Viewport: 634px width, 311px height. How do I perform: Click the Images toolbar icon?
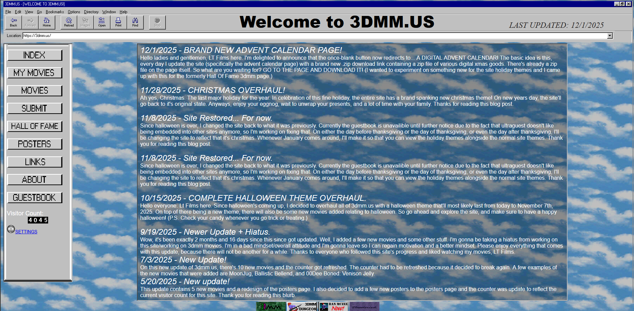pyautogui.click(x=85, y=22)
